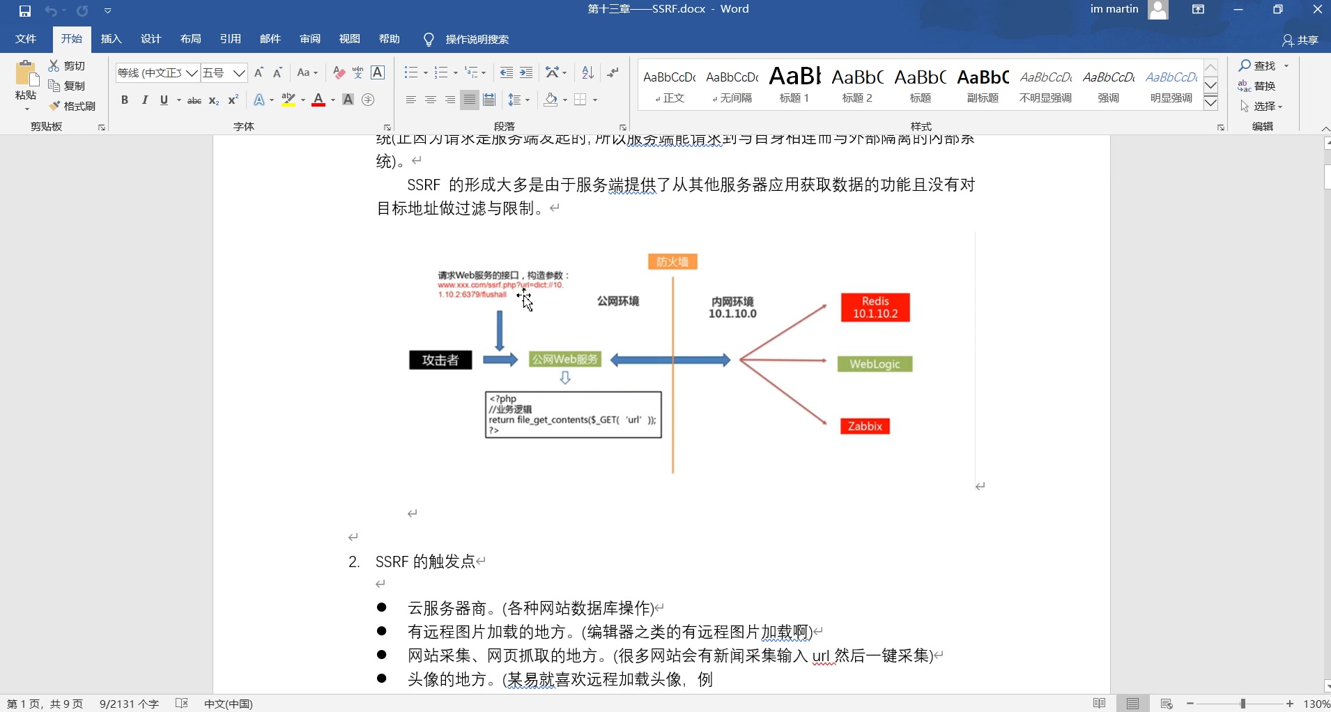Click language 中文(中国) in status bar

click(228, 704)
